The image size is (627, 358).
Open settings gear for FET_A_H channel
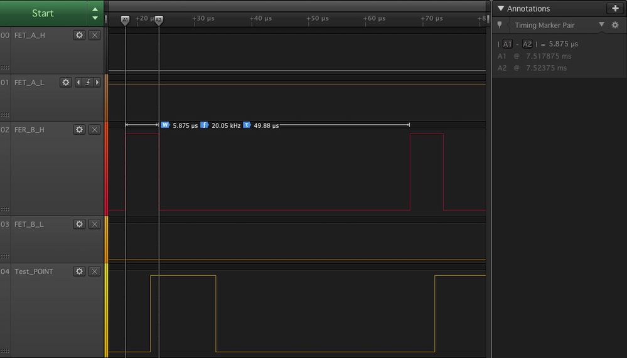point(80,35)
